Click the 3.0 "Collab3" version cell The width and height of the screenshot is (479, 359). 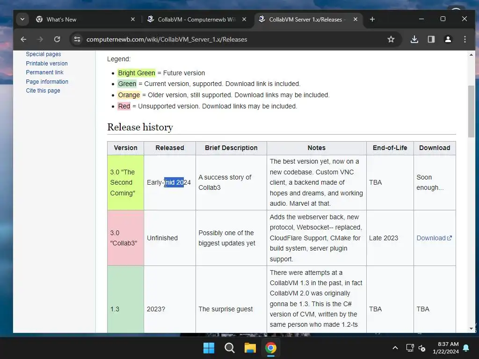tap(125, 238)
